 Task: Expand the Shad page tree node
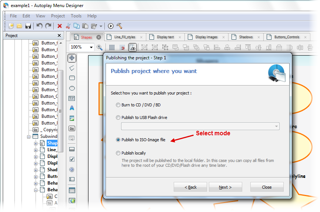(36, 170)
